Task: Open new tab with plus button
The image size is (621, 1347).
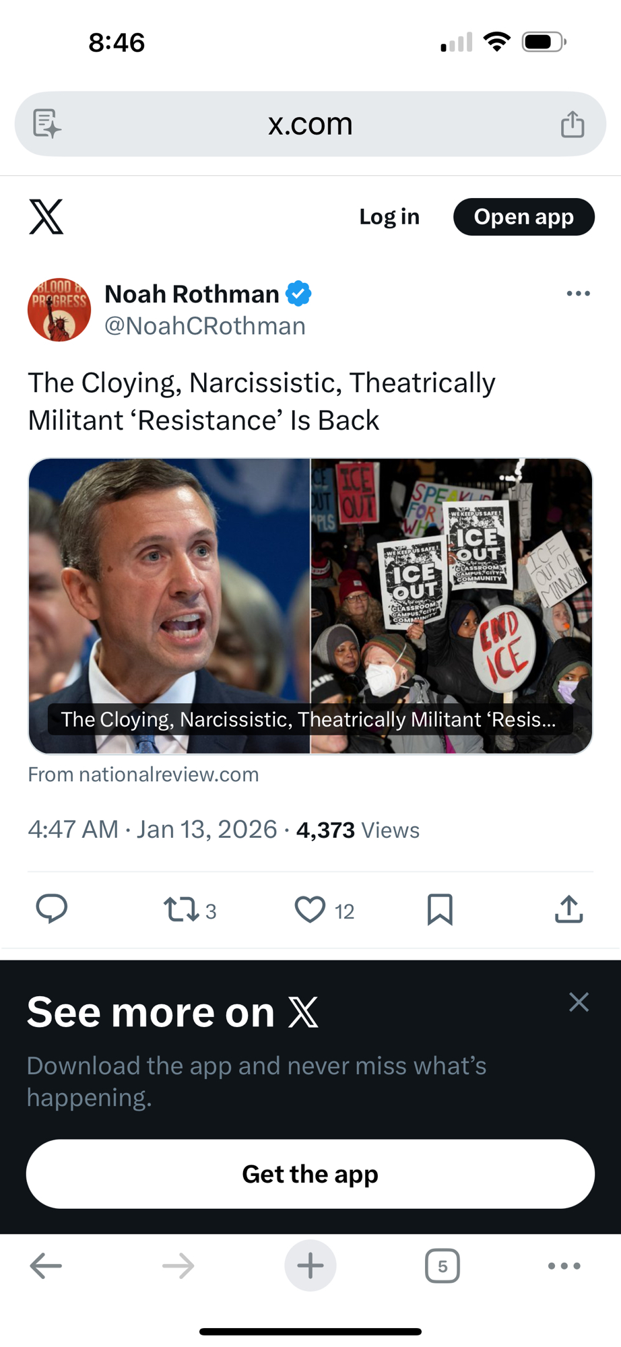Action: 310,1266
